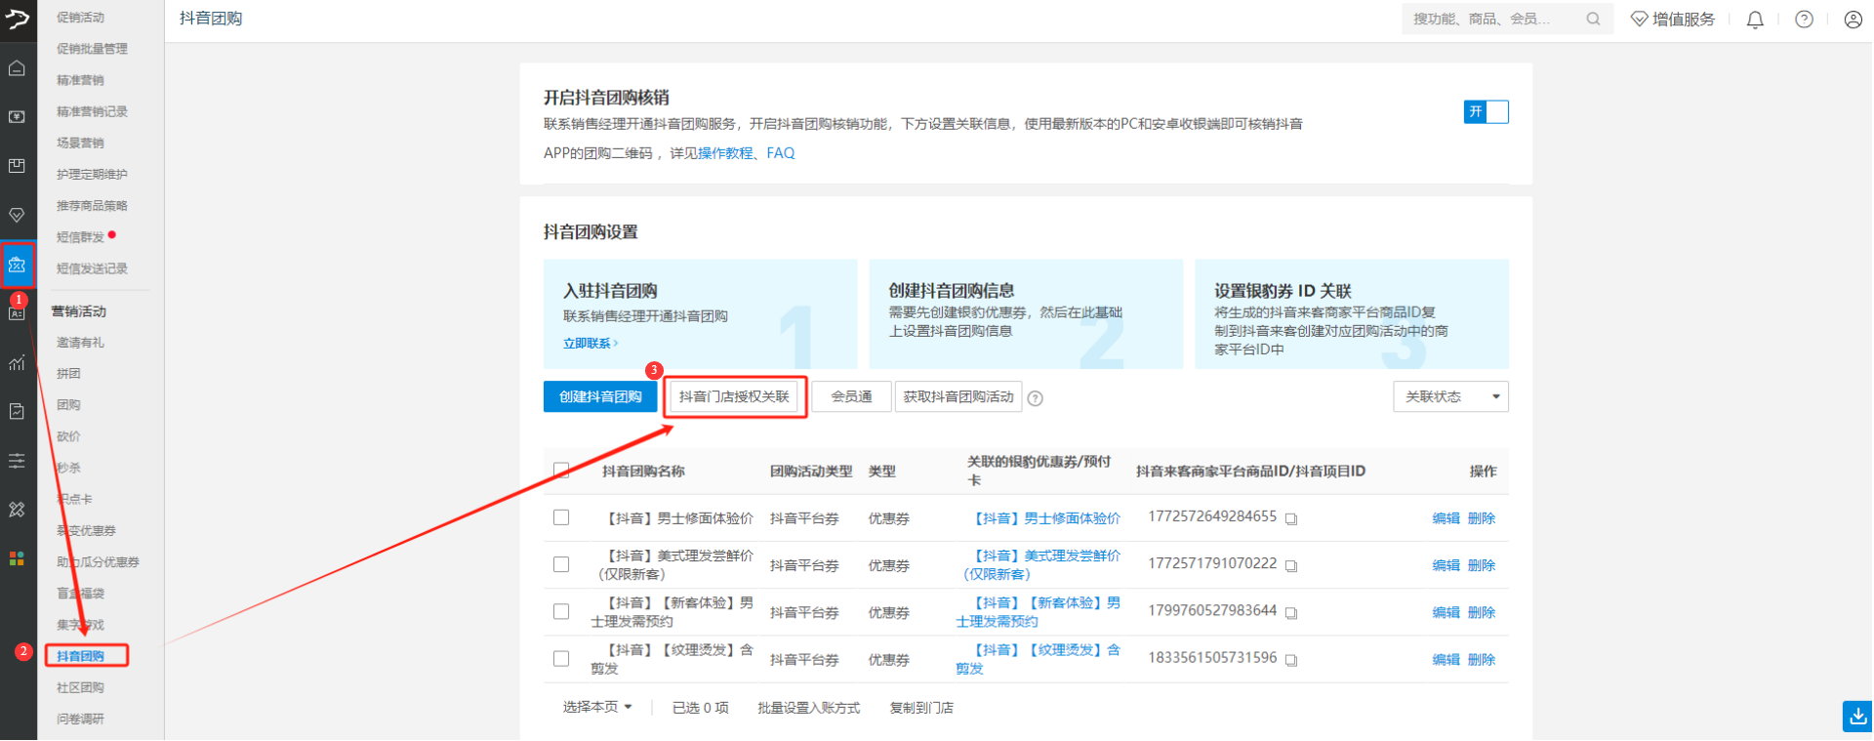Click 复制到门店
The width and height of the screenshot is (1874, 741).
[921, 708]
